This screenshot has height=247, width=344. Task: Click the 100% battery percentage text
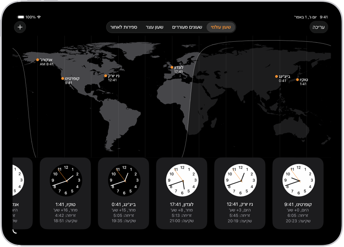pos(30,17)
